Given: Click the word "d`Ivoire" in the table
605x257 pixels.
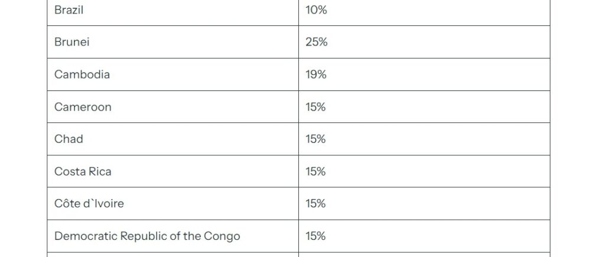Looking at the screenshot, I should coord(103,204).
